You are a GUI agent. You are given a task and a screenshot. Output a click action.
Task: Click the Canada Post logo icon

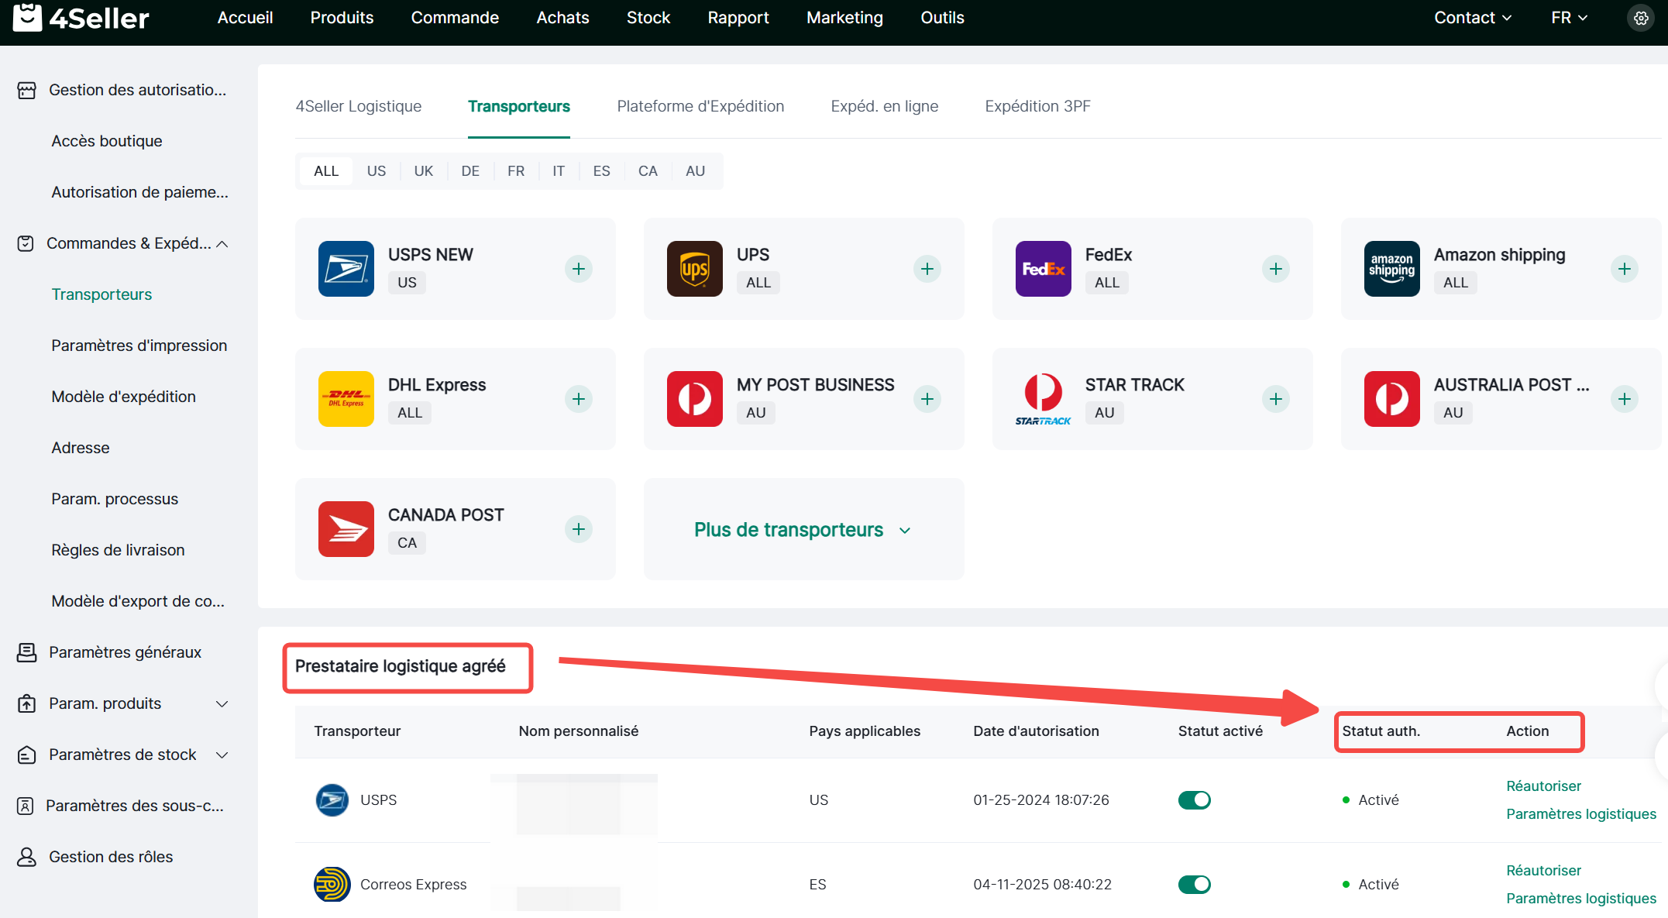click(346, 529)
